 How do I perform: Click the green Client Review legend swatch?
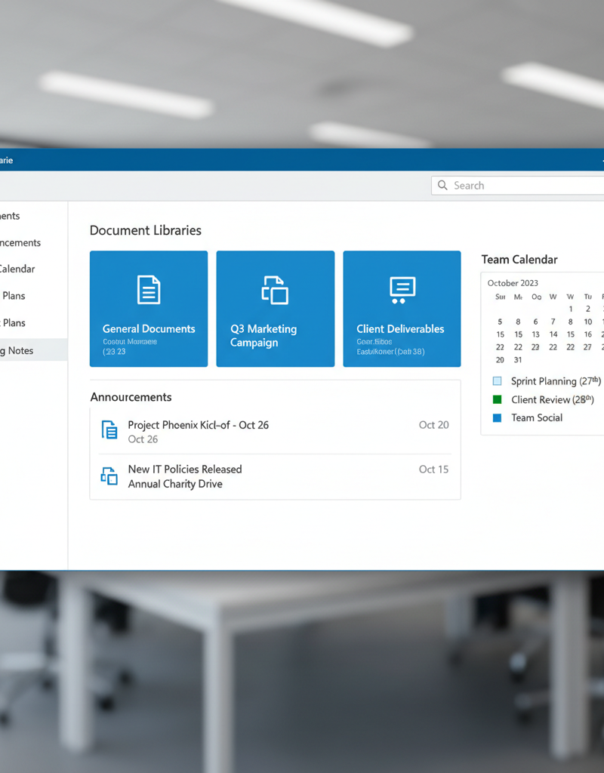[x=498, y=399]
